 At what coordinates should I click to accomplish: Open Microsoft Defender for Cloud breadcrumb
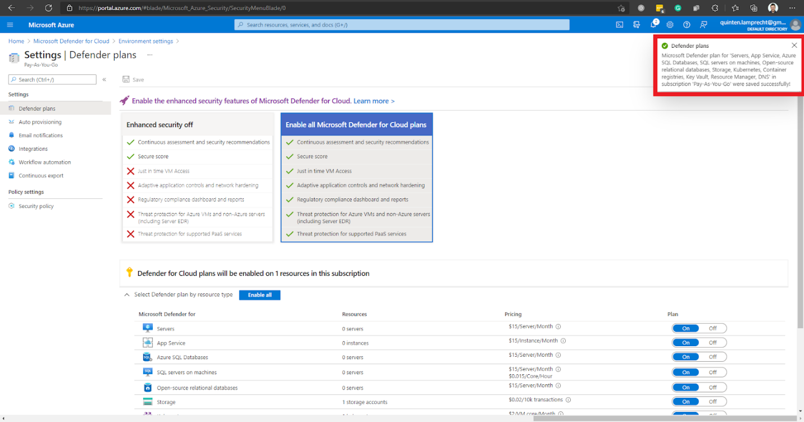tap(71, 41)
